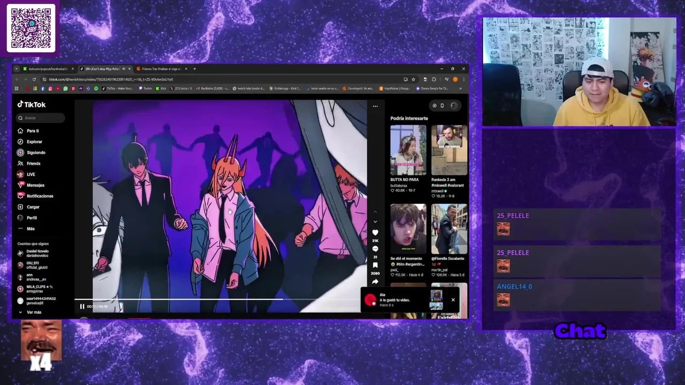Go to the Siguiendo feed
Screen dimensions: 685x385
(x=31, y=152)
